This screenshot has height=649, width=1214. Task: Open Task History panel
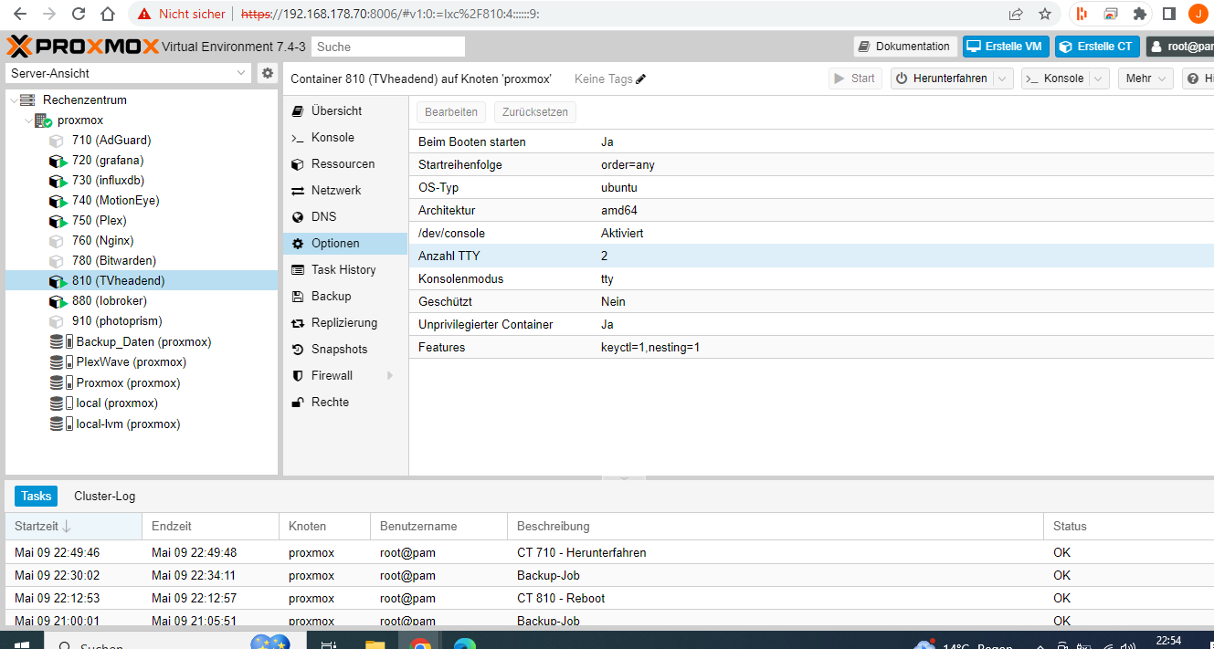click(x=345, y=269)
